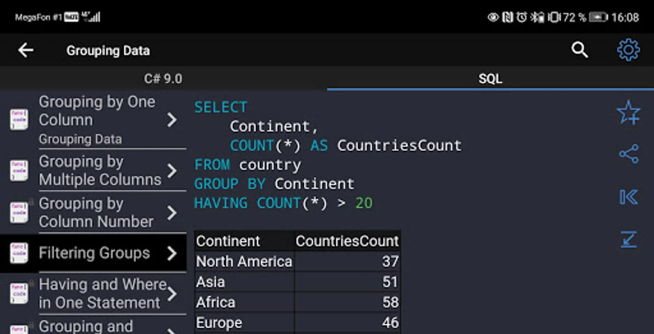Screen dimensions: 654x334
Task: Add snippet to favorites with star icon
Action: point(628,112)
